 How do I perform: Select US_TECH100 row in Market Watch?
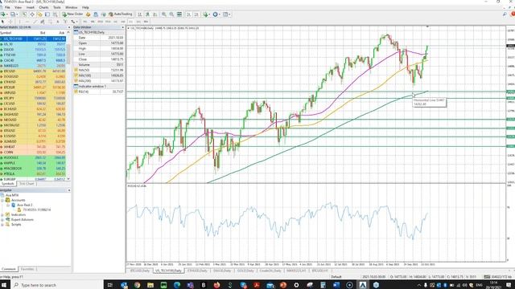tap(33, 39)
